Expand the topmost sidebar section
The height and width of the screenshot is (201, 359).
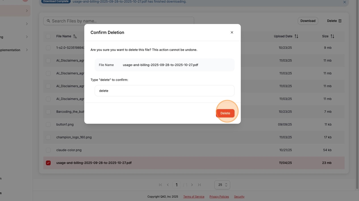click(x=27, y=10)
